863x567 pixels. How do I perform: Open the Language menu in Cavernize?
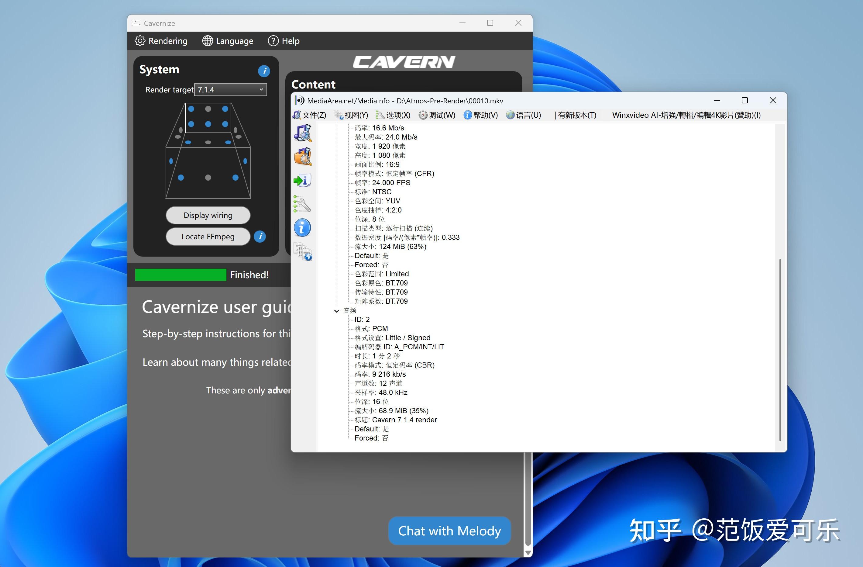228,41
